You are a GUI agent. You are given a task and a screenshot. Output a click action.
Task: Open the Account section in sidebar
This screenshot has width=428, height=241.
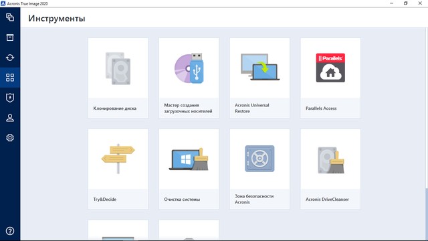(10, 118)
